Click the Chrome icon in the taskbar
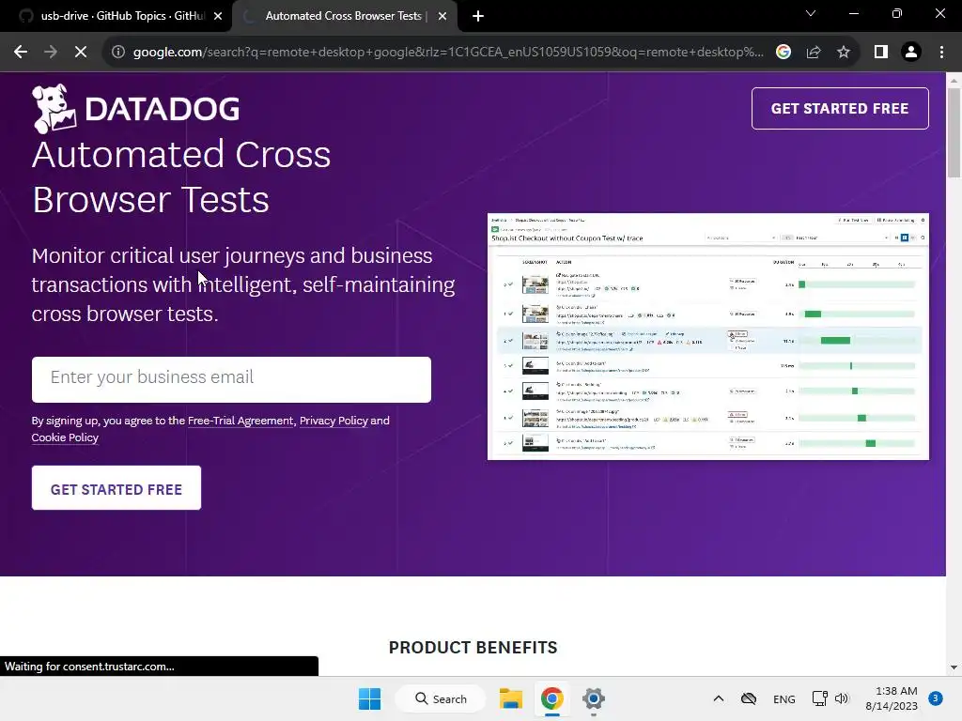This screenshot has width=962, height=721. tap(552, 698)
